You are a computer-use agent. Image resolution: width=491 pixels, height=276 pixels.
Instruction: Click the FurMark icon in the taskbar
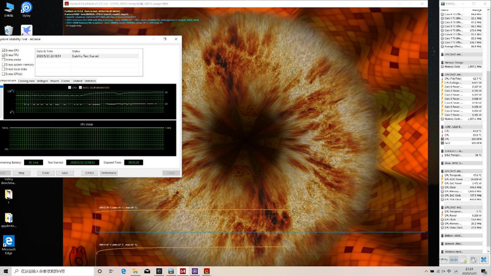coord(207,271)
